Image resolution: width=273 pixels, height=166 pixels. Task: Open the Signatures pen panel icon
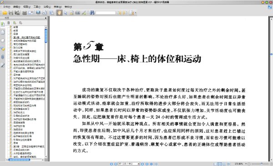(x=3, y=65)
